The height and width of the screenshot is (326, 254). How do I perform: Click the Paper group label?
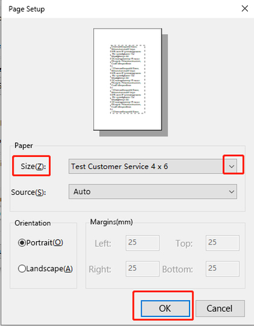24,145
